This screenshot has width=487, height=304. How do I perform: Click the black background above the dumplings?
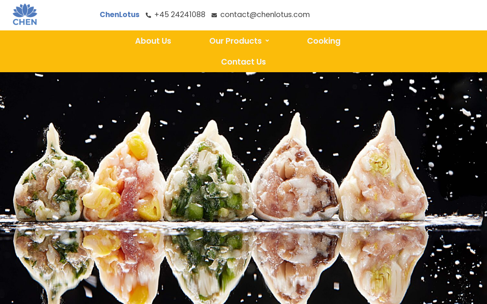[243, 93]
